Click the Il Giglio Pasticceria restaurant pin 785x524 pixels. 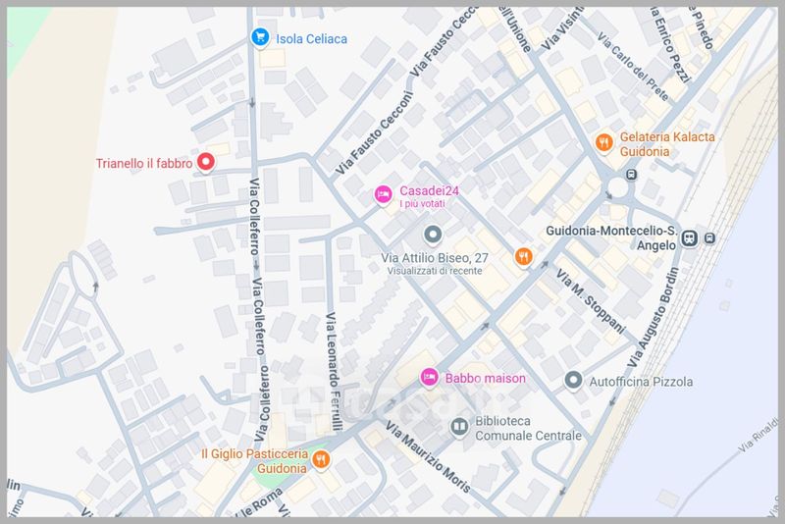(x=321, y=460)
